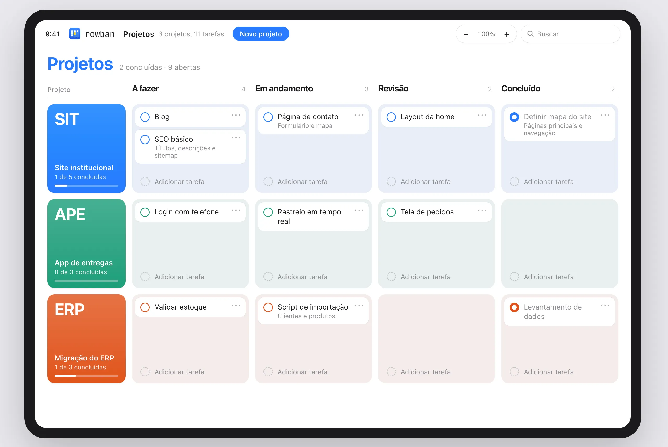Open more options for SEO básico task
This screenshot has width=668, height=447.
[x=236, y=138]
